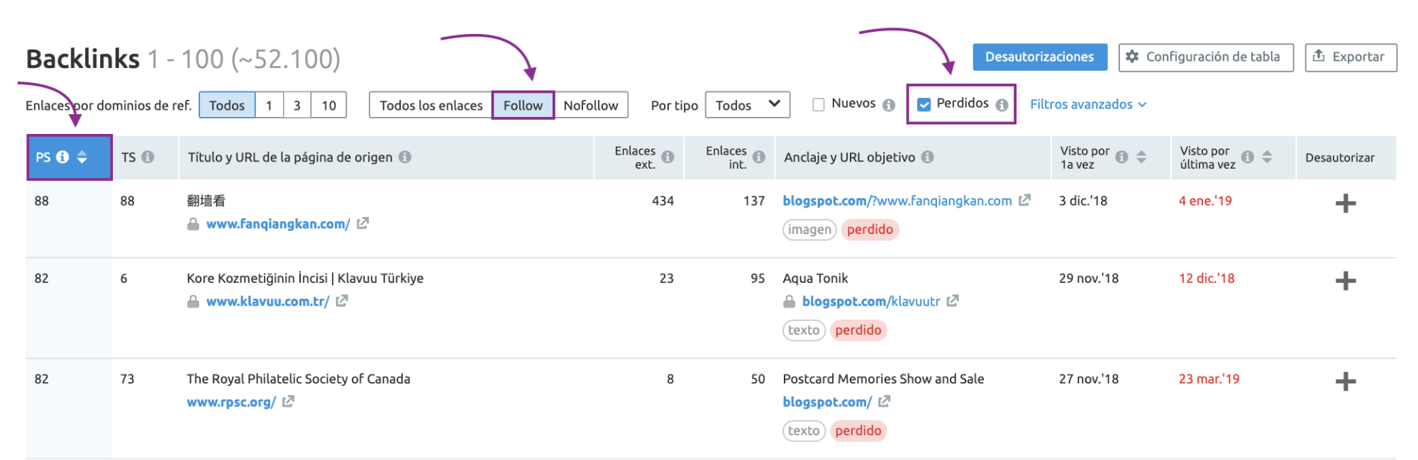
Task: Open external link icon for www.rpsc.org
Action: (x=288, y=401)
